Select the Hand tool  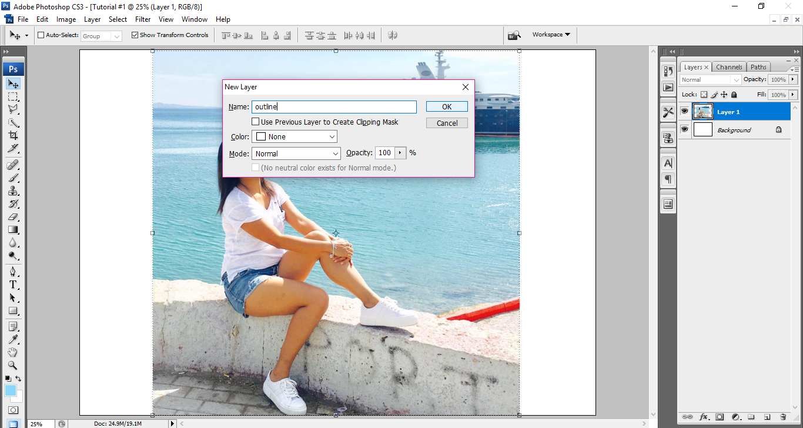click(13, 352)
